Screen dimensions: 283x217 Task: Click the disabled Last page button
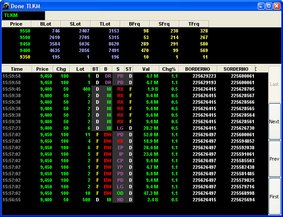275,84
